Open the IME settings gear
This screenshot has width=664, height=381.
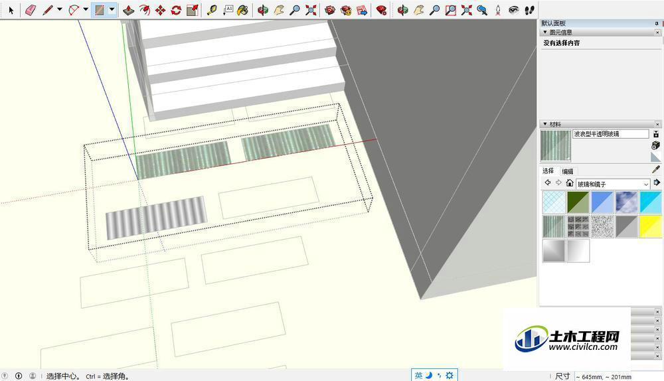(450, 376)
